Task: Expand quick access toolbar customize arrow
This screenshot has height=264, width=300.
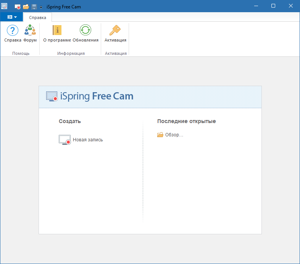Action: [41, 7]
